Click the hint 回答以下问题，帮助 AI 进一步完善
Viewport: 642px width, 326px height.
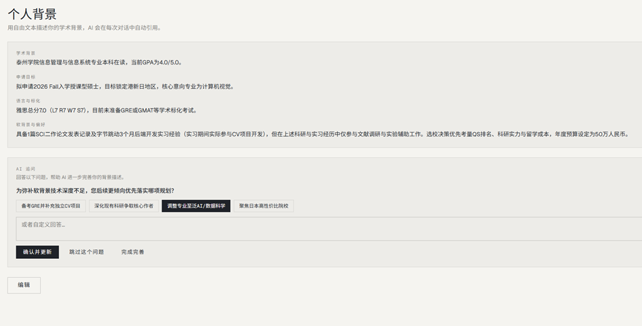[x=71, y=178]
